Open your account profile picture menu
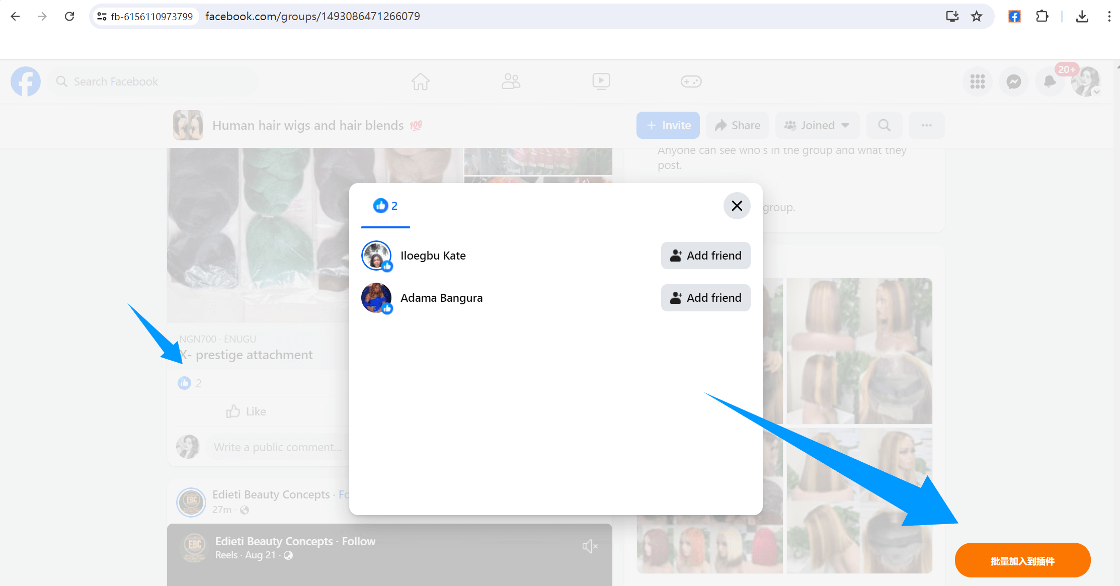This screenshot has height=586, width=1120. coord(1086,81)
